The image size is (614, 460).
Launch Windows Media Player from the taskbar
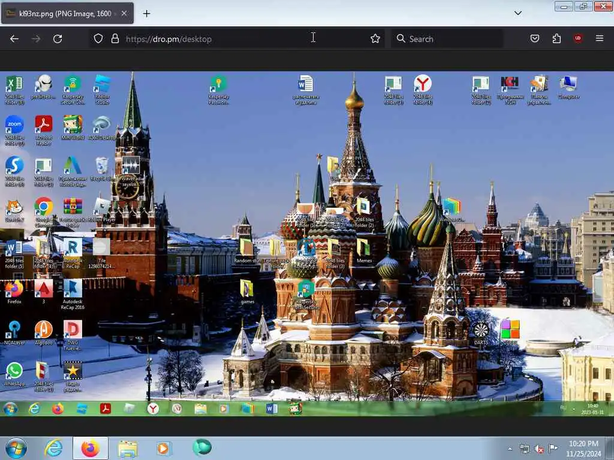(x=164, y=448)
